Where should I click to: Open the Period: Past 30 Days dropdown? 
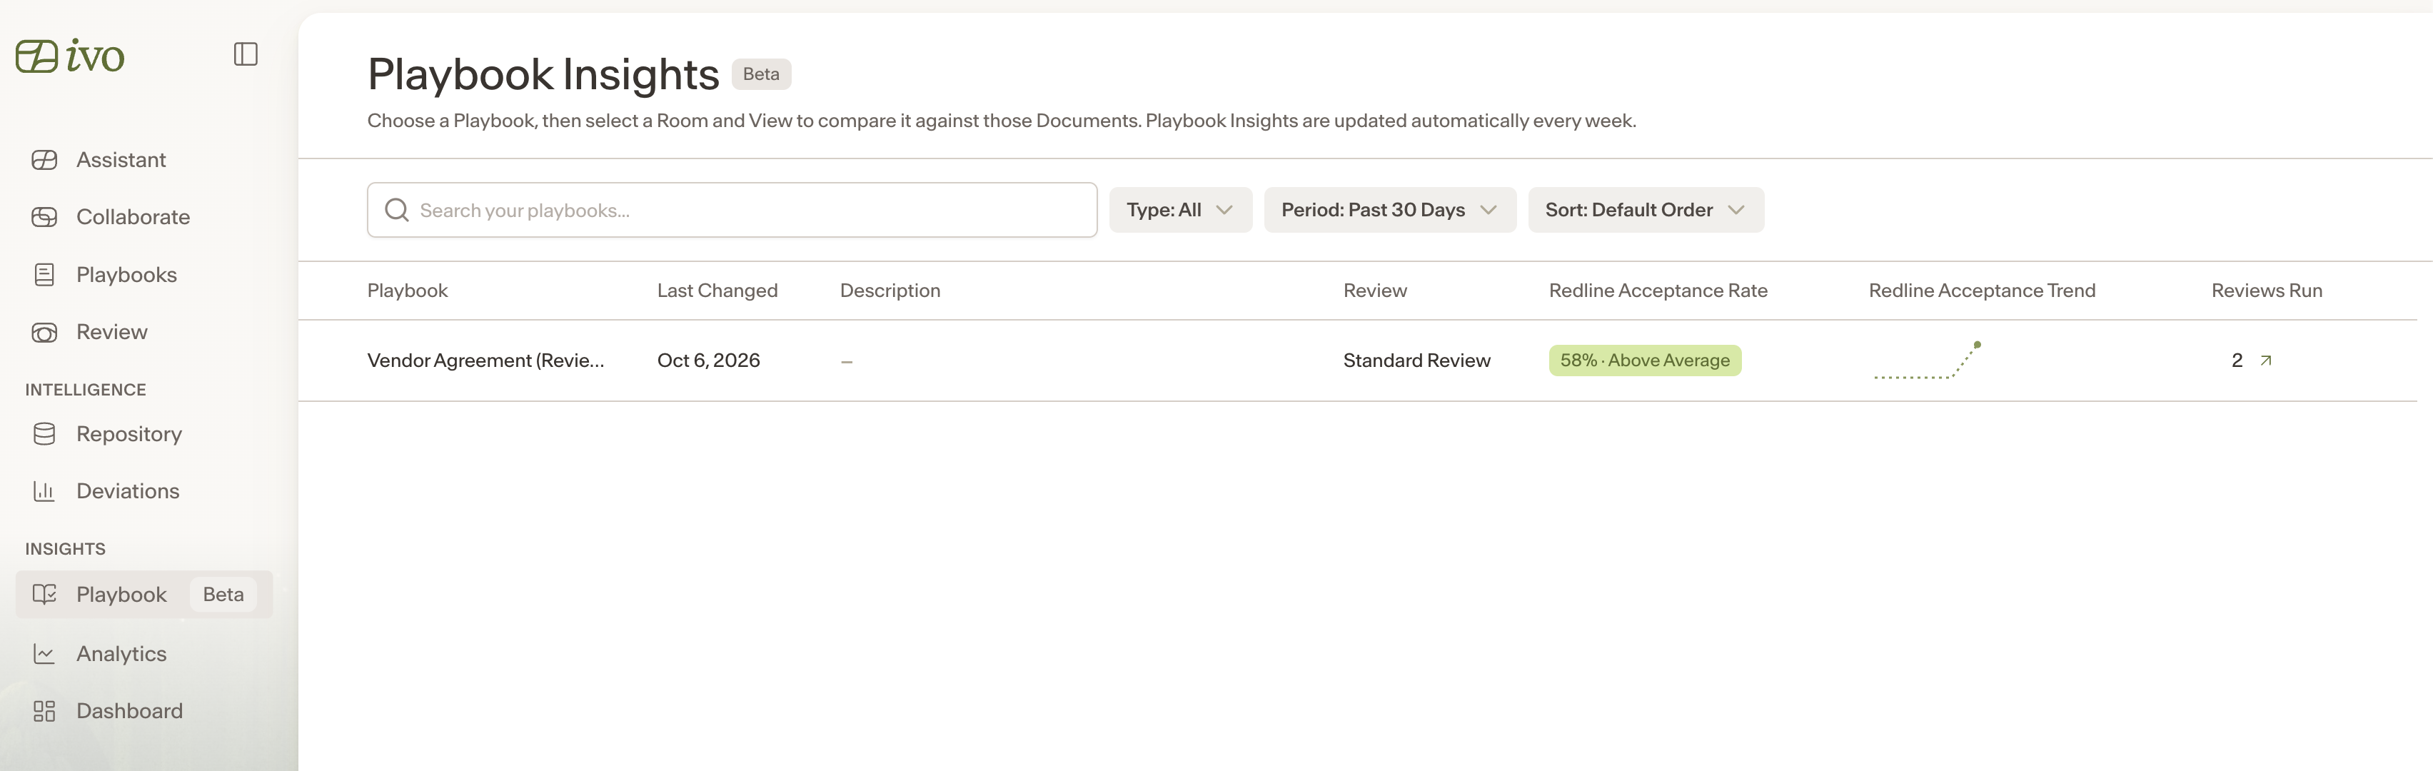coord(1389,210)
